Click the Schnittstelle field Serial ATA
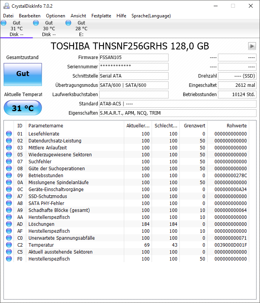Screen dimensions: 260x303 pyautogui.click(x=134, y=76)
